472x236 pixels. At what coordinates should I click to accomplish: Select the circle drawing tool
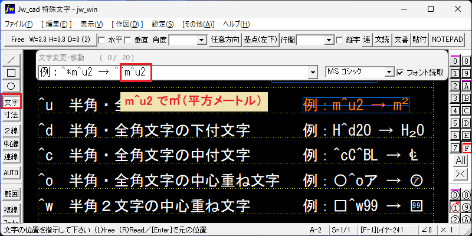click(11, 86)
